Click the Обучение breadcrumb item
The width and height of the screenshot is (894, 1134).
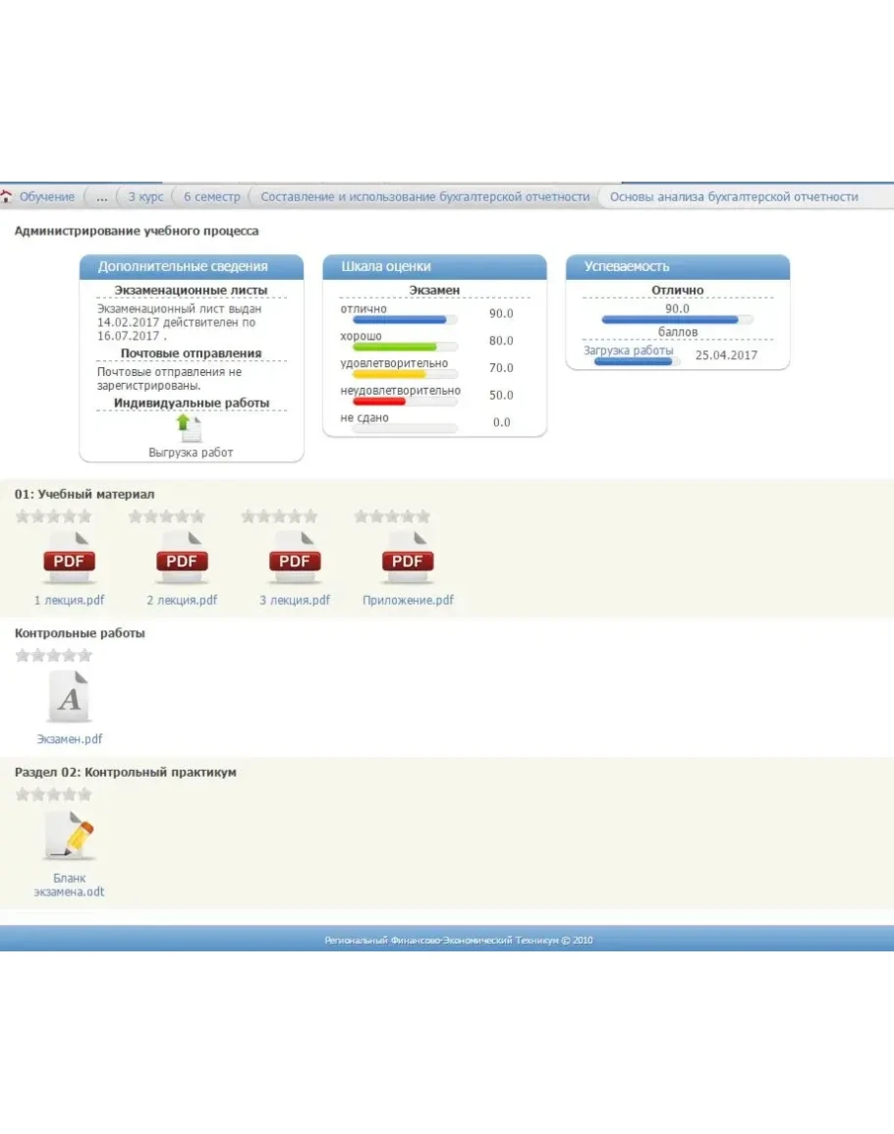47,196
